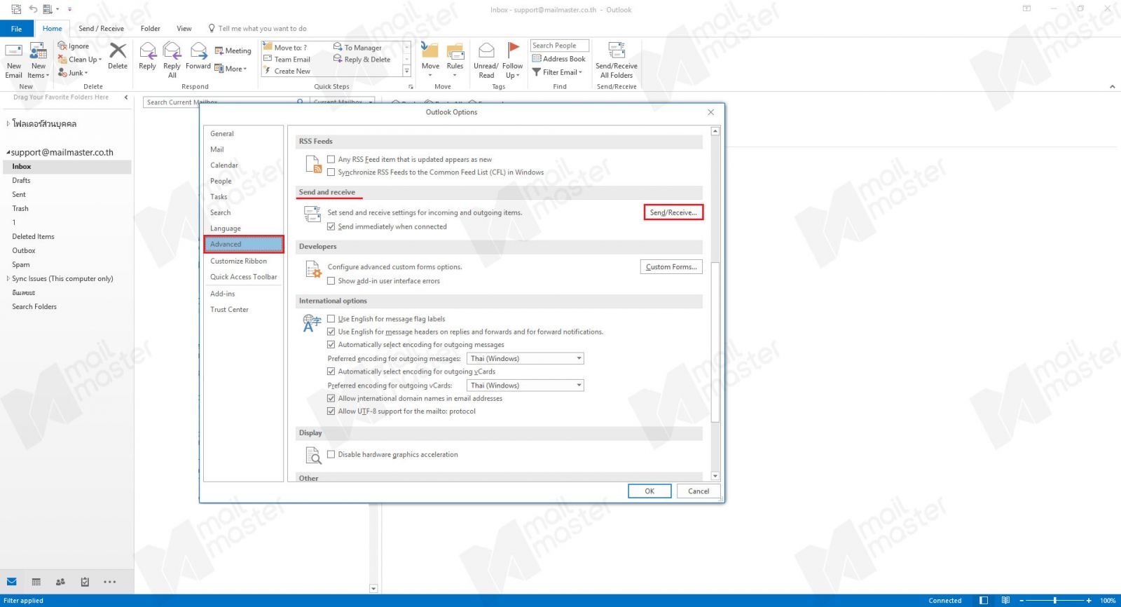The width and height of the screenshot is (1121, 607).
Task: Click the Reply icon in ribbon
Action: point(147,50)
